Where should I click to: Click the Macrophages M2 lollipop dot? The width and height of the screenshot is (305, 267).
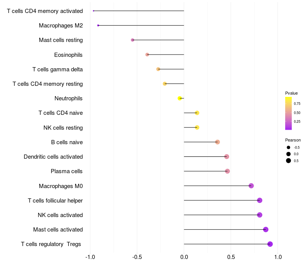[98, 26]
